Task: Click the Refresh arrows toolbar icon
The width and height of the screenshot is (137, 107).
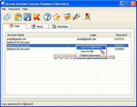Action: (7, 17)
